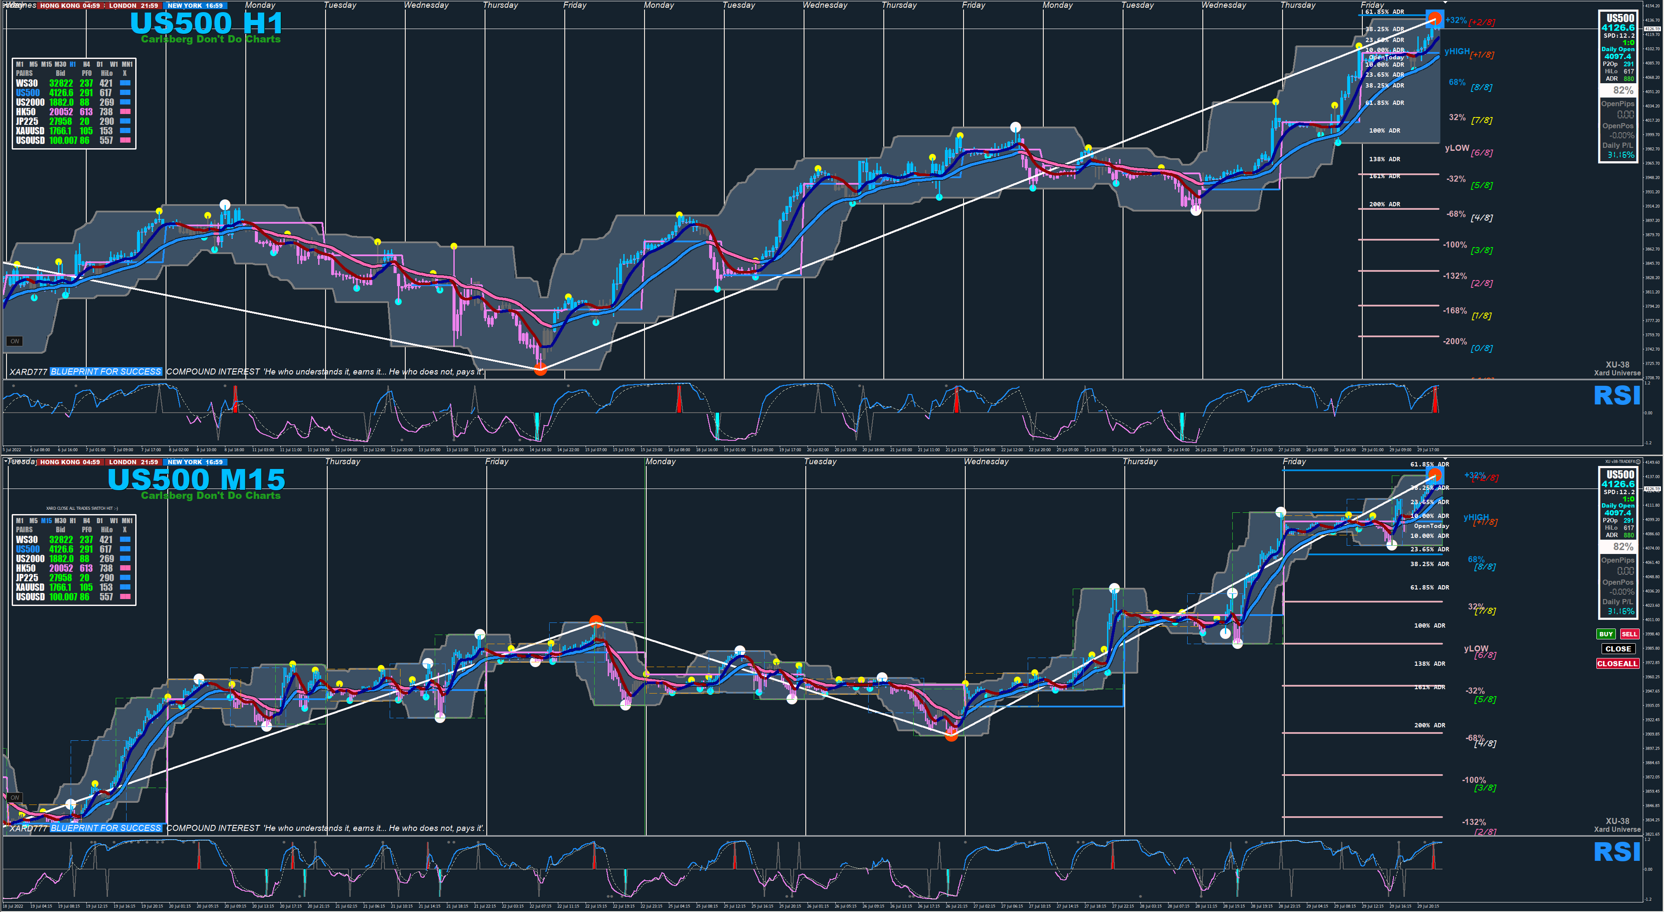The height and width of the screenshot is (912, 1664).
Task: Click orange swing-high dot on M15 chart peak
Action: [596, 621]
